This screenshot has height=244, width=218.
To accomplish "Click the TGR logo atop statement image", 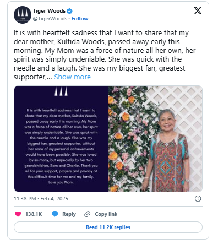I will [61, 91].
